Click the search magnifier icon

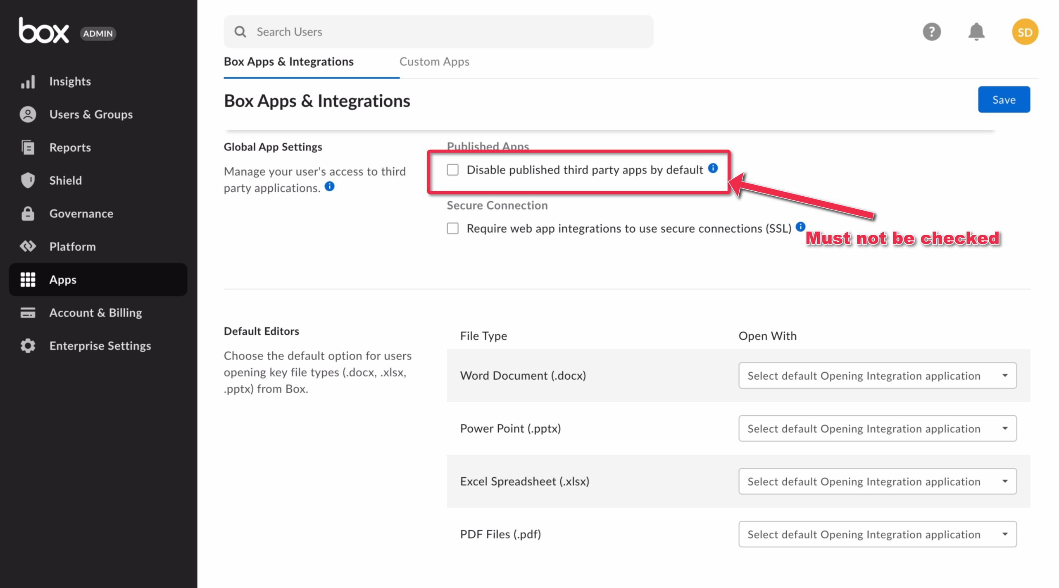point(240,32)
